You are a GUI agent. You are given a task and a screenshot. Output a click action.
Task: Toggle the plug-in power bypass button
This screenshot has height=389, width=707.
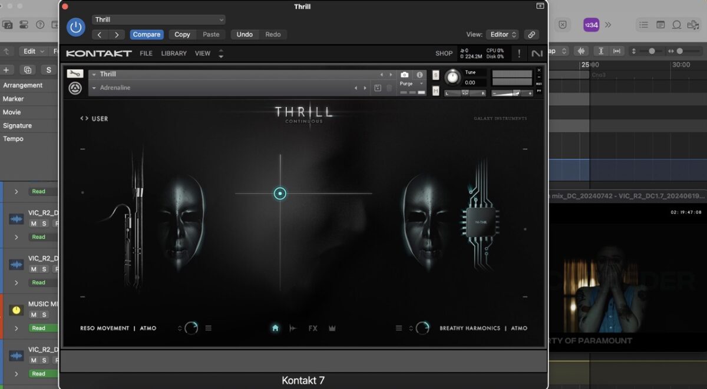click(x=75, y=27)
